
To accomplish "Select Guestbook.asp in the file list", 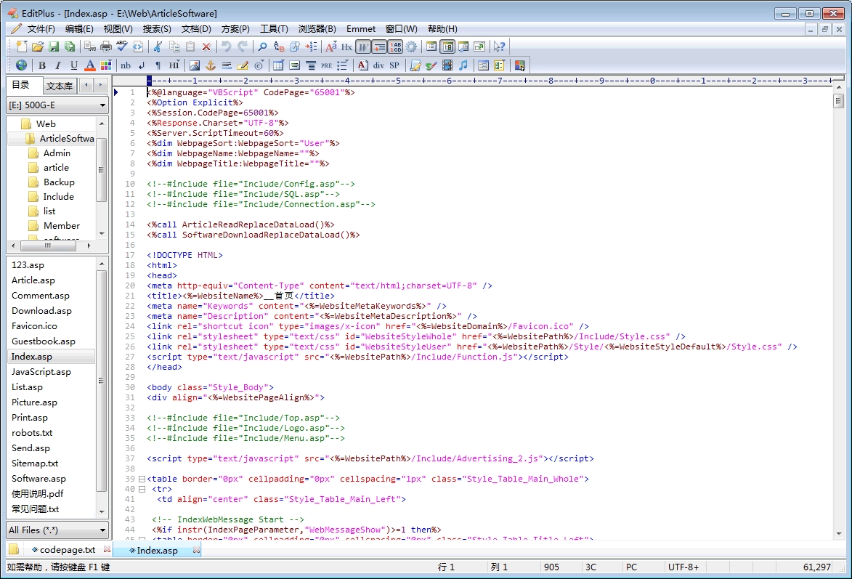I will tap(44, 341).
